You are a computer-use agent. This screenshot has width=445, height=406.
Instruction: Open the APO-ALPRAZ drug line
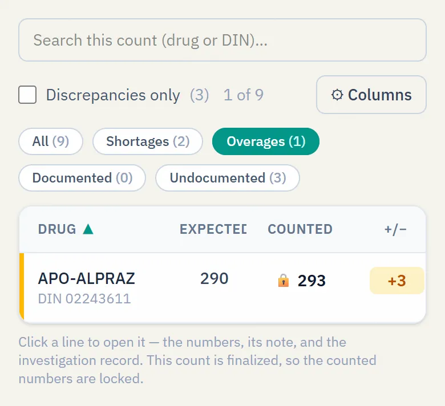pos(222,288)
